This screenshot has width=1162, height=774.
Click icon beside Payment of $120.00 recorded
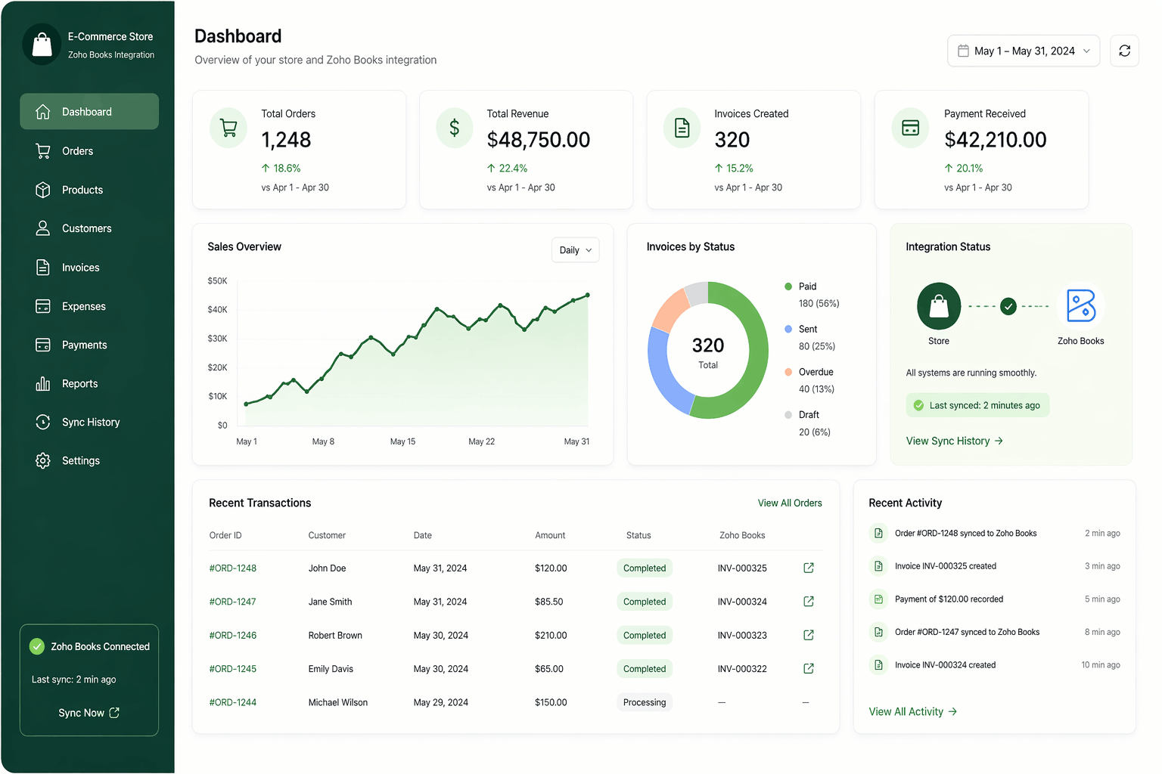[878, 599]
